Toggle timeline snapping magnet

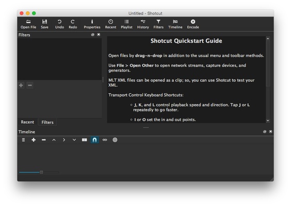click(x=94, y=140)
